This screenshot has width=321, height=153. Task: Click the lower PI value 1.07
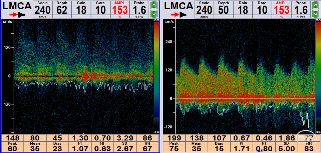pyautogui.click(x=80, y=148)
